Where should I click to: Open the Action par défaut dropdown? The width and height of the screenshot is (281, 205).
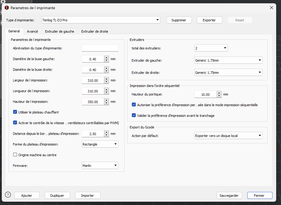tap(228, 135)
